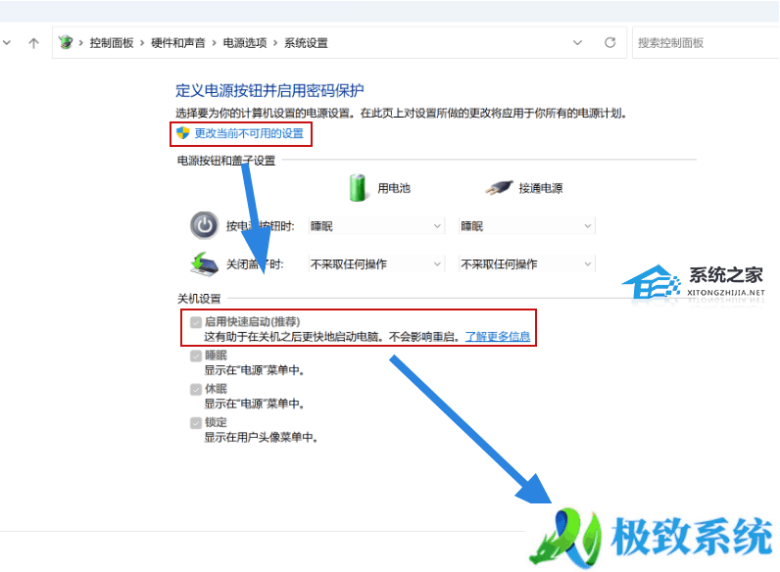Select 系统设置 breadcrumb
780x572 pixels.
point(306,43)
